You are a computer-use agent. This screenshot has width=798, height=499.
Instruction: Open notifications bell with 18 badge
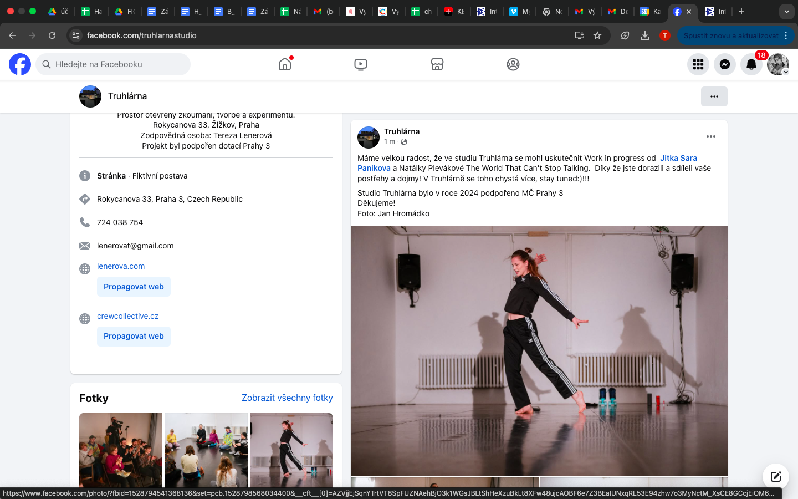tap(751, 64)
